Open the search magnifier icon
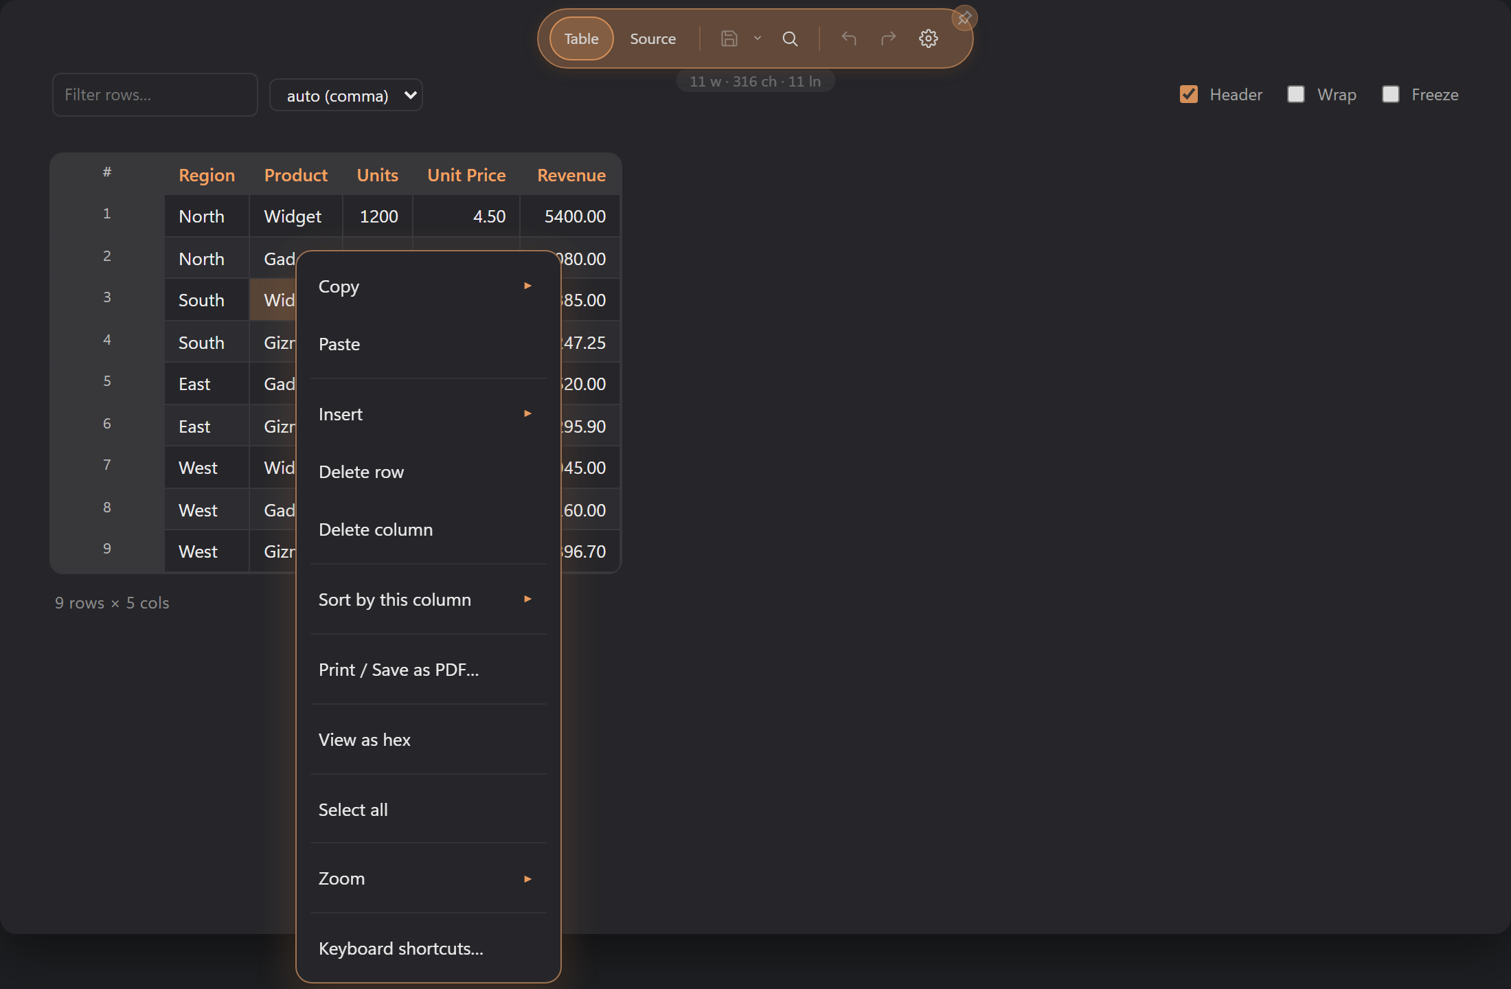 [x=790, y=38]
